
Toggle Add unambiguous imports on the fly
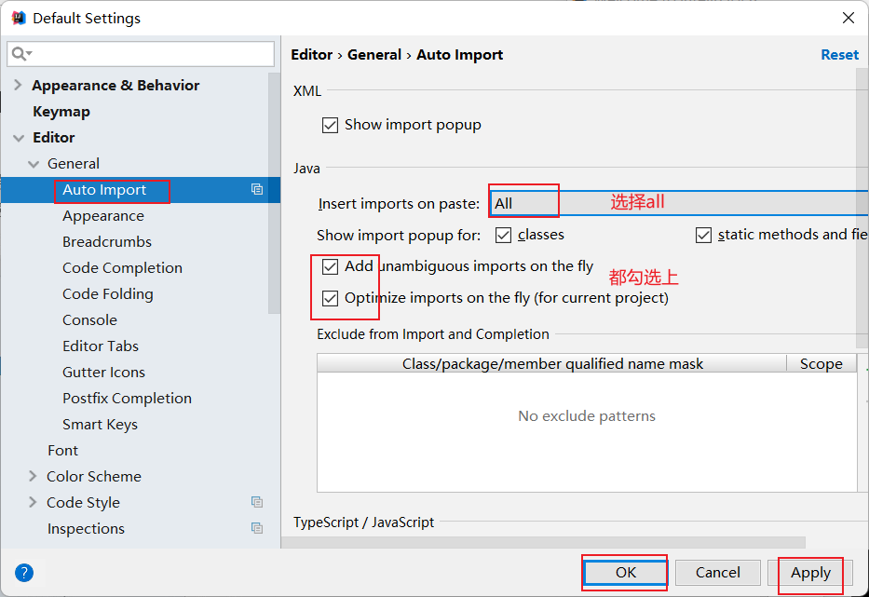tap(330, 266)
